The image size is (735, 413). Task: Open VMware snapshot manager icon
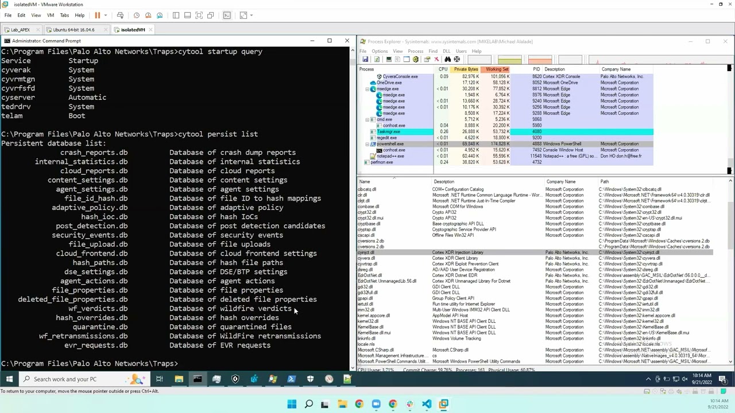click(160, 15)
